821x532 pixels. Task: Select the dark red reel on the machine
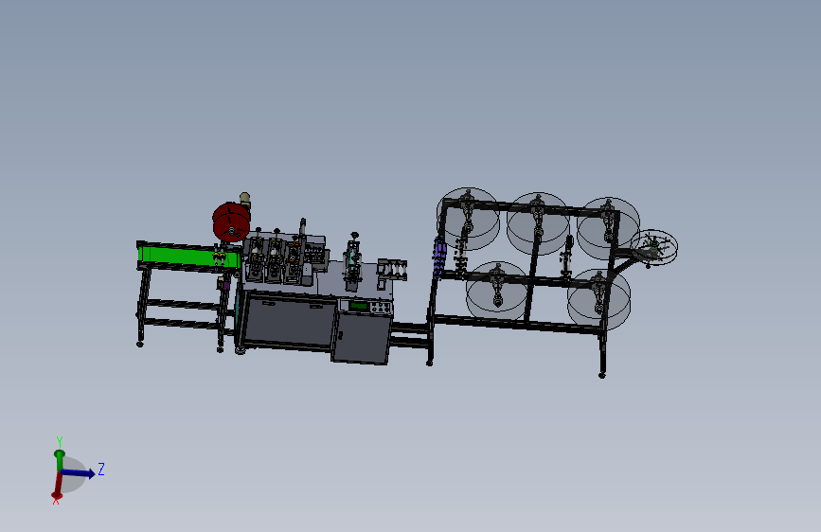point(231,222)
